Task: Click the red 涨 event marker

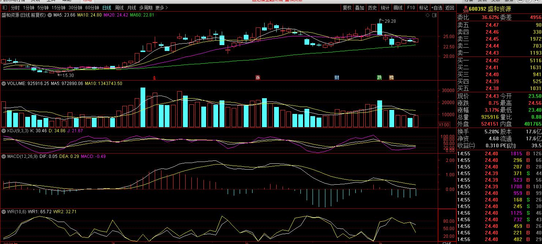Action: pyautogui.click(x=258, y=78)
